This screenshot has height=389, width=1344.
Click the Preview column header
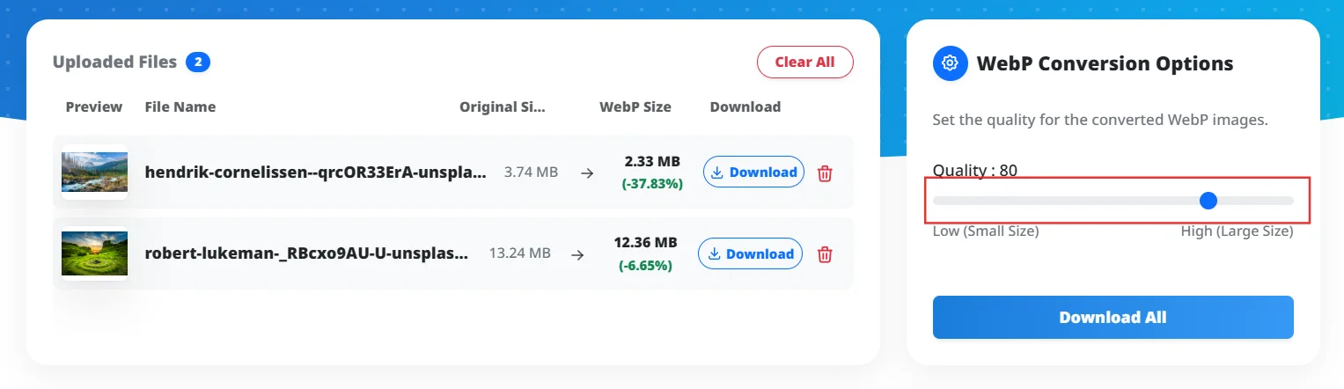(x=94, y=106)
